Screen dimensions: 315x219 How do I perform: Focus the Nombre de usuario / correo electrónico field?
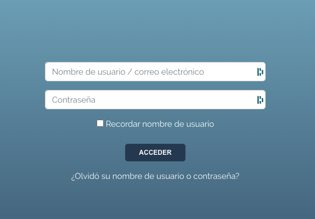[155, 72]
